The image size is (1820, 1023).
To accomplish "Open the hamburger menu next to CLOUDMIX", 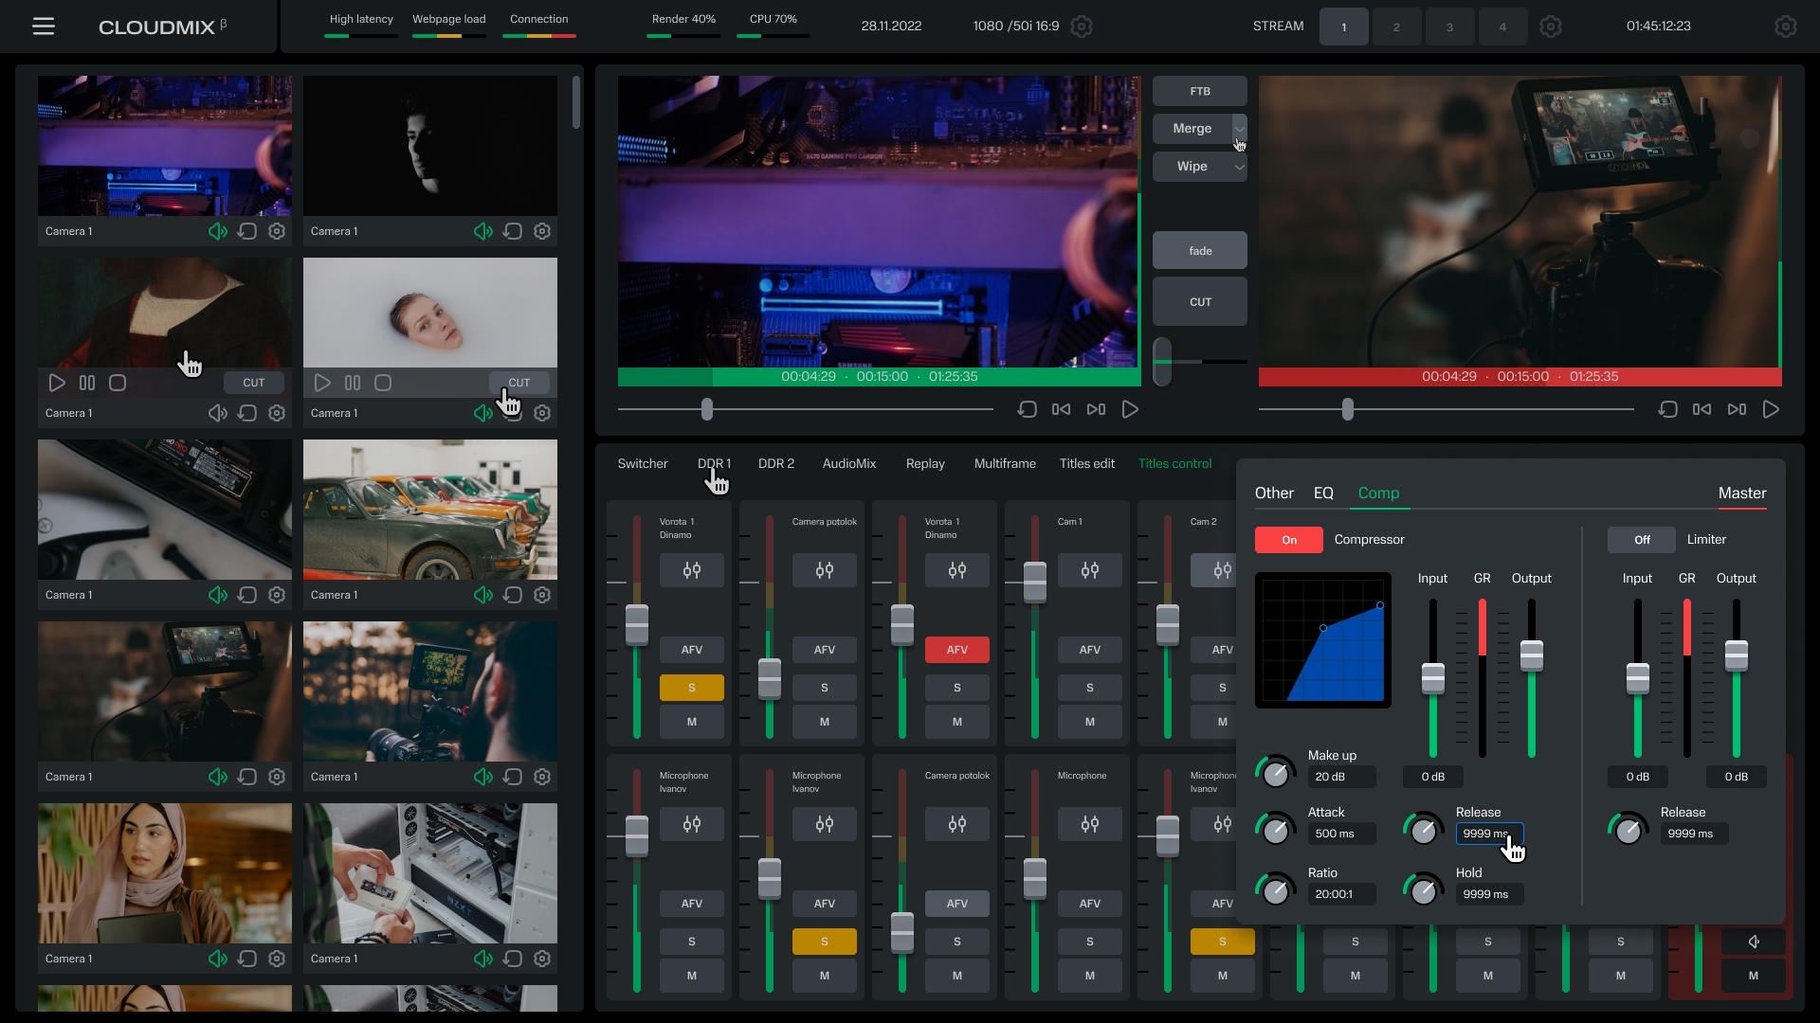I will [x=44, y=27].
